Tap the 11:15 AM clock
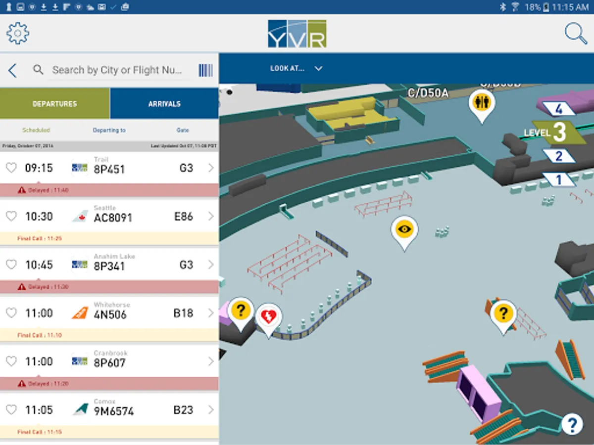 pyautogui.click(x=571, y=7)
